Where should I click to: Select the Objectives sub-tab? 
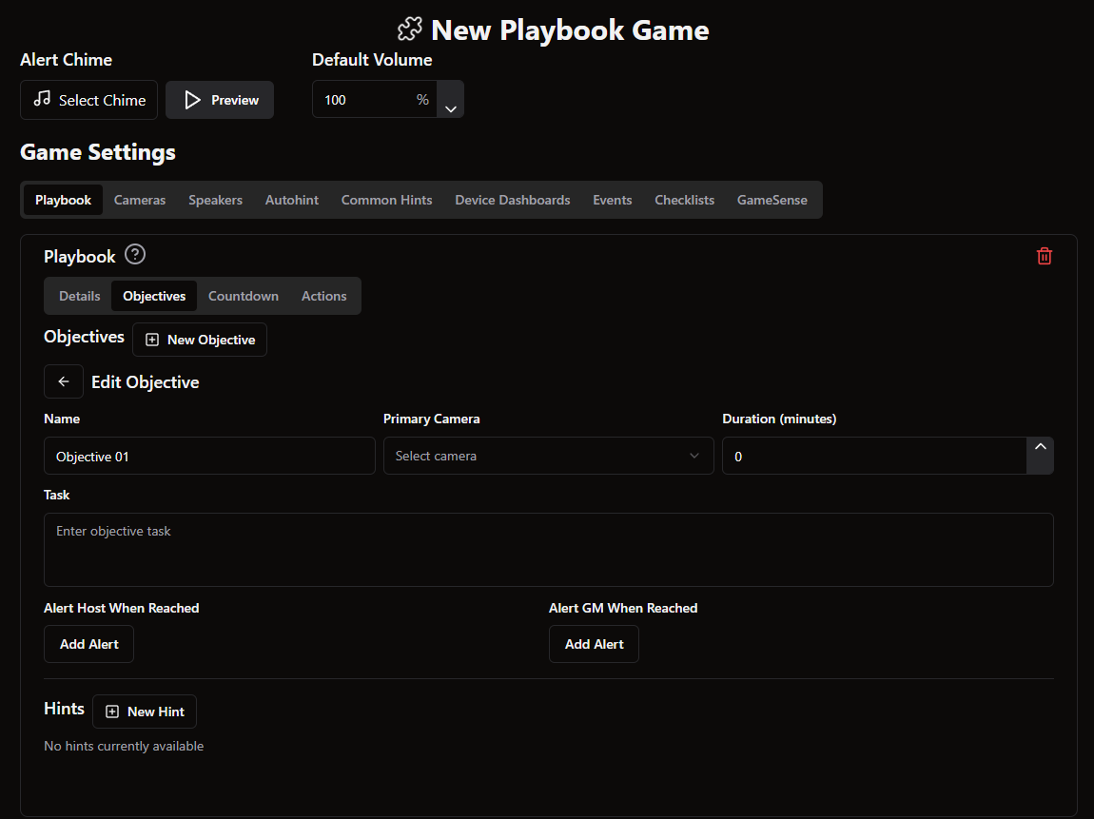tap(154, 296)
